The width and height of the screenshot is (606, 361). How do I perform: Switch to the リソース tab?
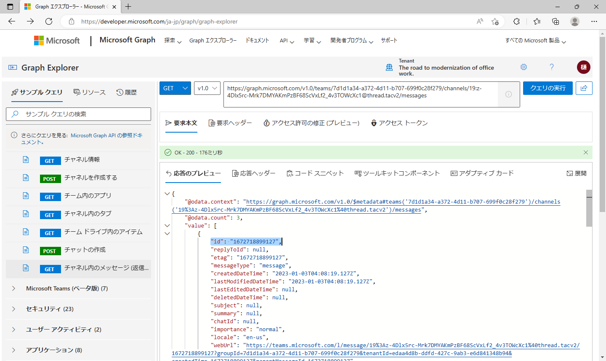pyautogui.click(x=90, y=92)
